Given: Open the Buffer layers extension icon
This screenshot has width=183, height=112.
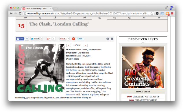Looking at the screenshot, I should [x=157, y=13].
